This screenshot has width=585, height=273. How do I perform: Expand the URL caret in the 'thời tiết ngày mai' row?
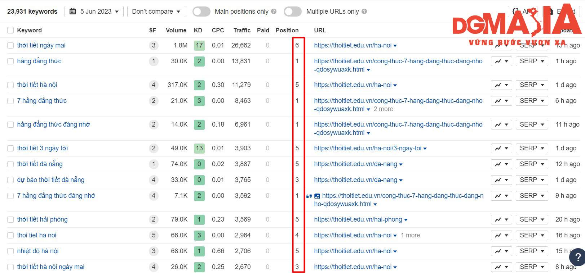pyautogui.click(x=395, y=46)
